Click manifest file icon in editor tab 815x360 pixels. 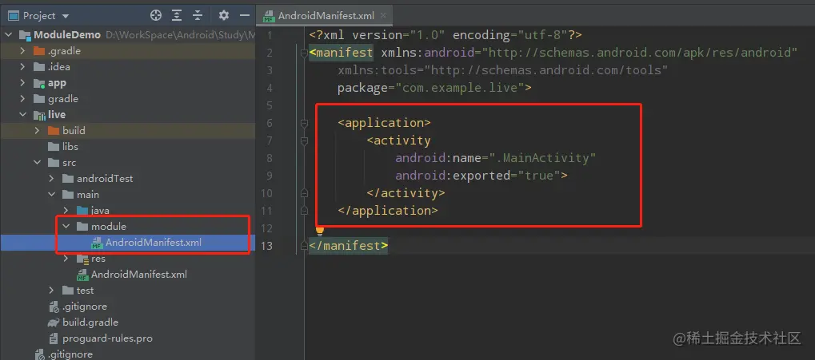point(268,15)
